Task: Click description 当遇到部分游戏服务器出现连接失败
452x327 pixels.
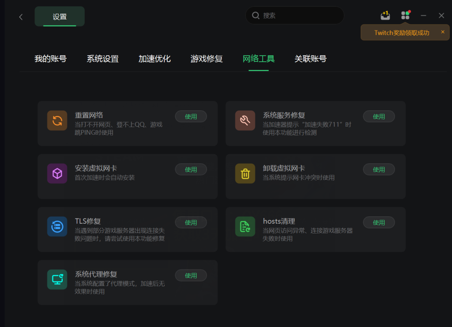Action: point(120,234)
